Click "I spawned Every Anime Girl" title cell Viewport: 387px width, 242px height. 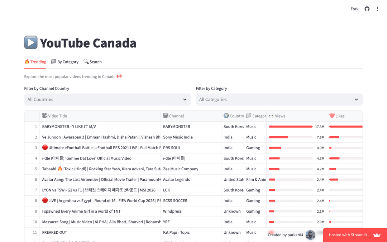coord(100,211)
